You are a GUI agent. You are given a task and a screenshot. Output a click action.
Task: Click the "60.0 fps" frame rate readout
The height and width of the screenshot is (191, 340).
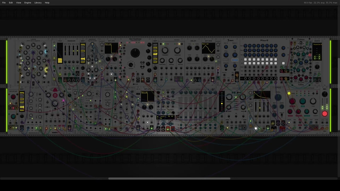click(x=308, y=3)
